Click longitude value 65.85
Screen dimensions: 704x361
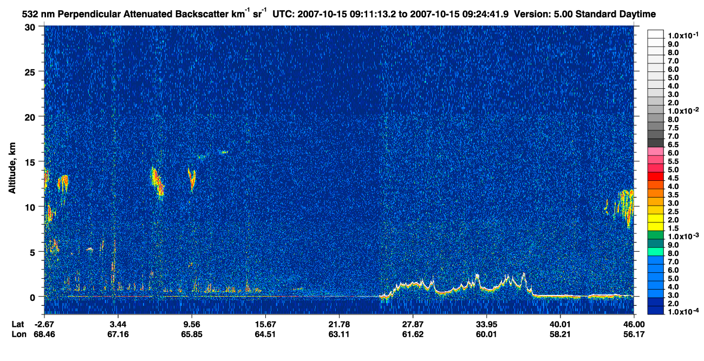pos(192,334)
